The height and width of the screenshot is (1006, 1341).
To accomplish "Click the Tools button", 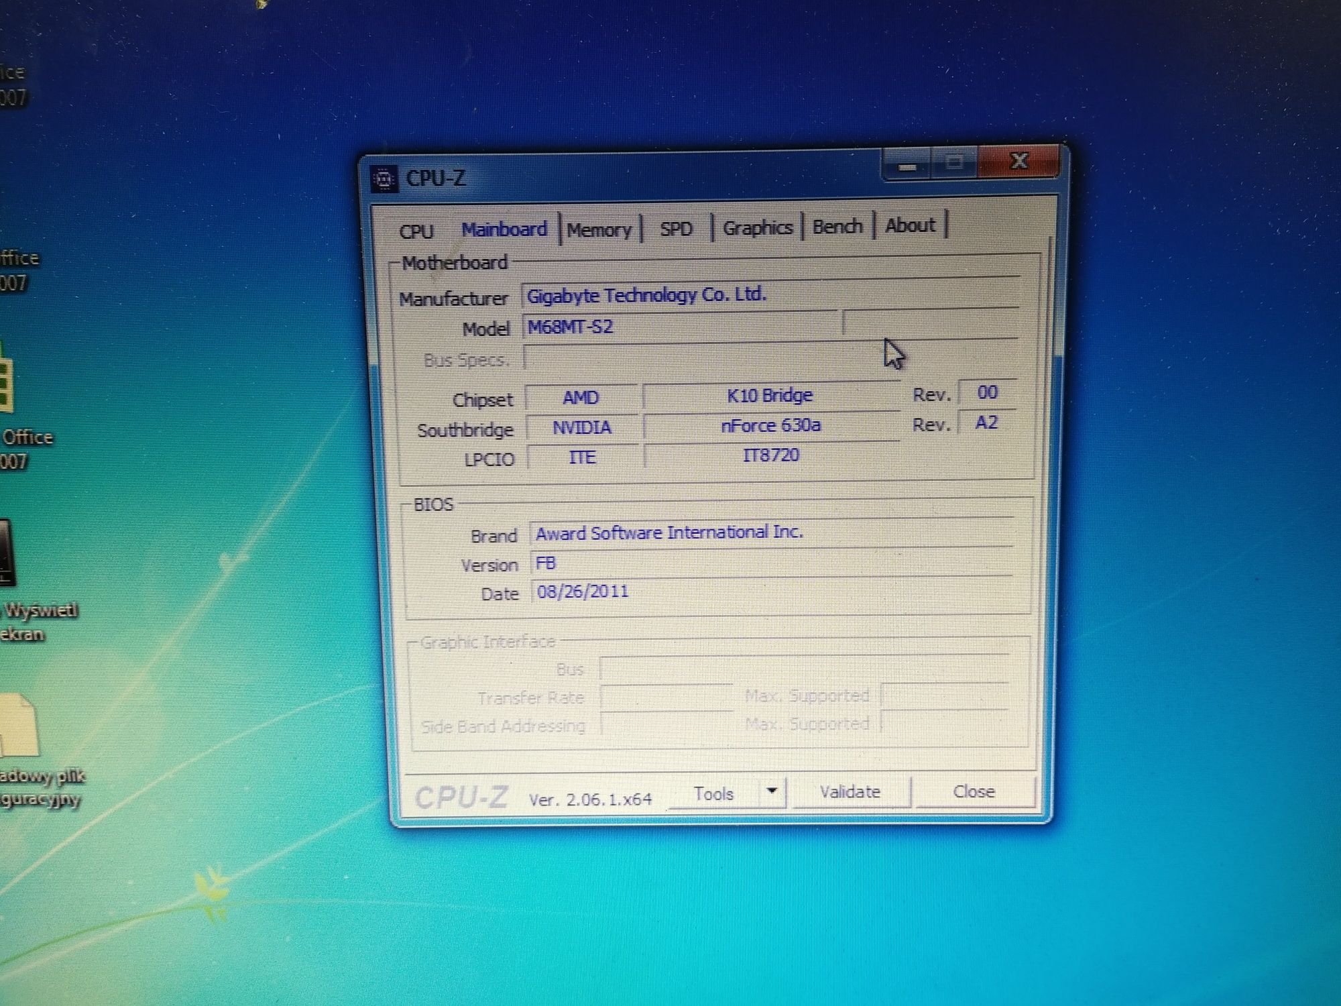I will tap(714, 794).
